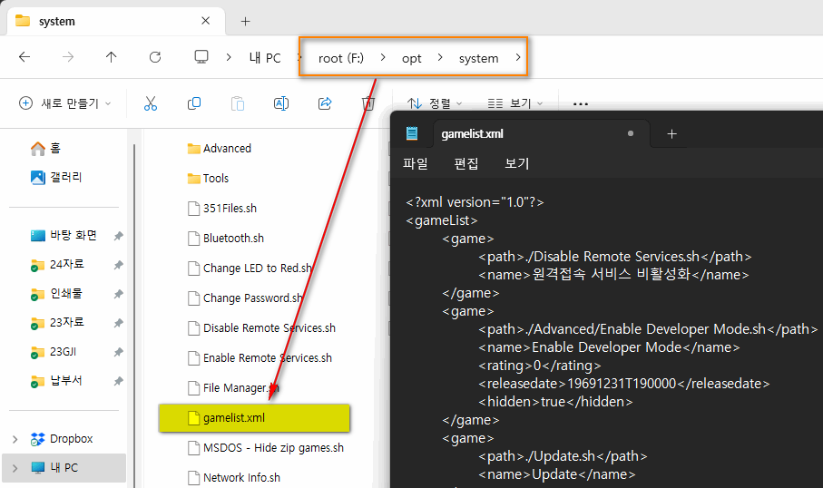823x488 pixels.
Task: Open 24자료 folder in the sidebar
Action: (x=57, y=265)
